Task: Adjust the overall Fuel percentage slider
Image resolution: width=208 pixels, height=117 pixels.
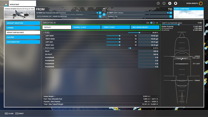Action: pos(139,33)
